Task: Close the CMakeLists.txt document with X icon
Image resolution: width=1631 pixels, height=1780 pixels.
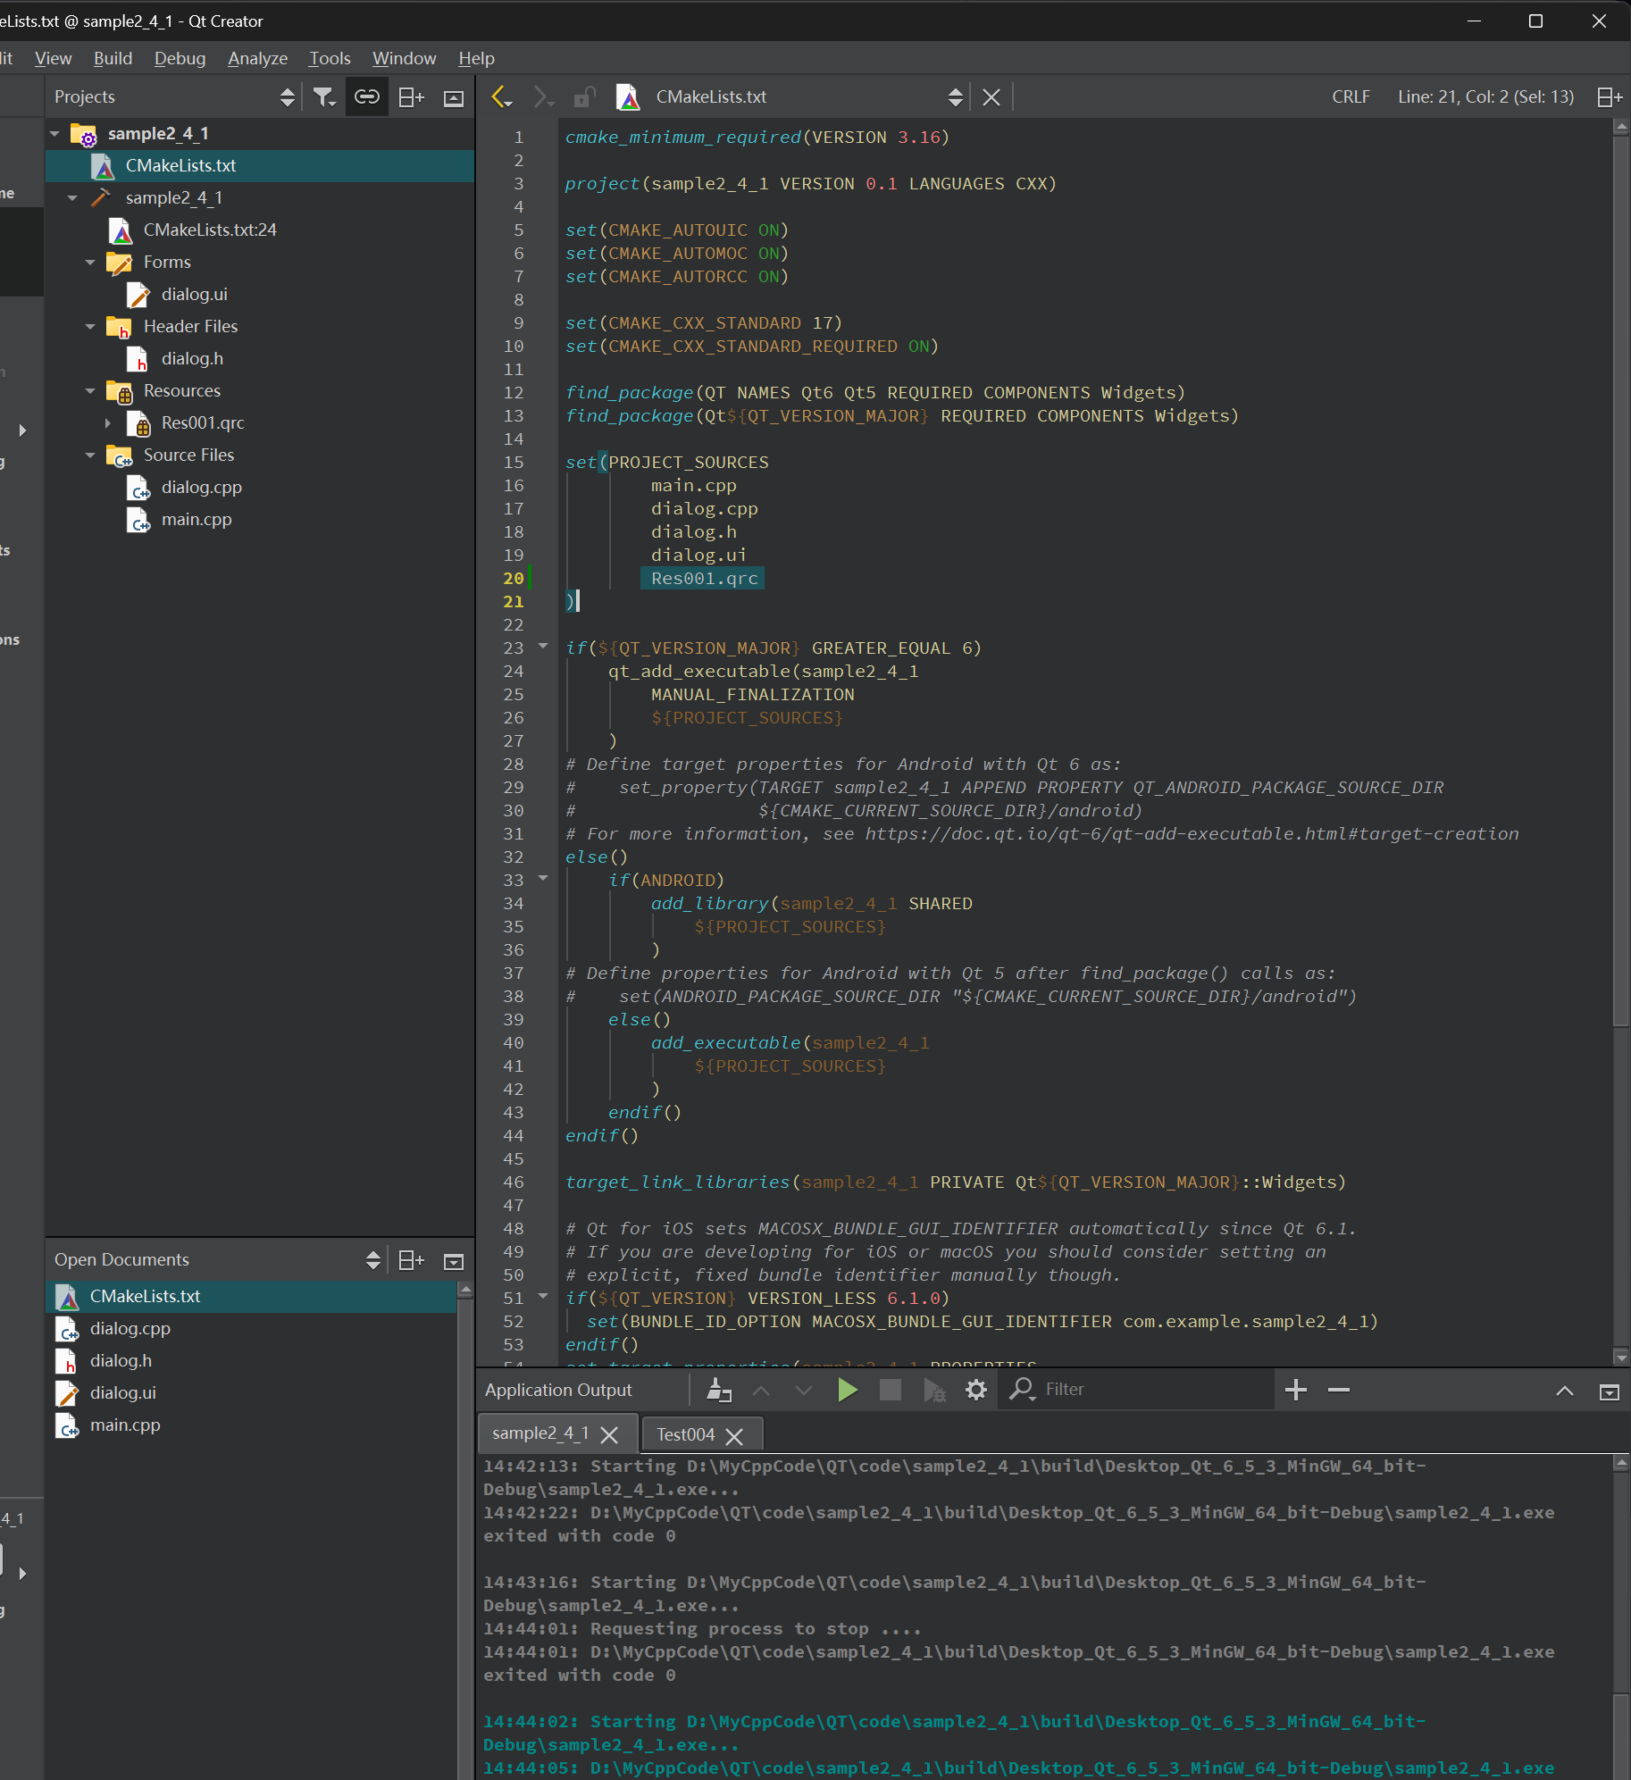Action: pos(991,97)
